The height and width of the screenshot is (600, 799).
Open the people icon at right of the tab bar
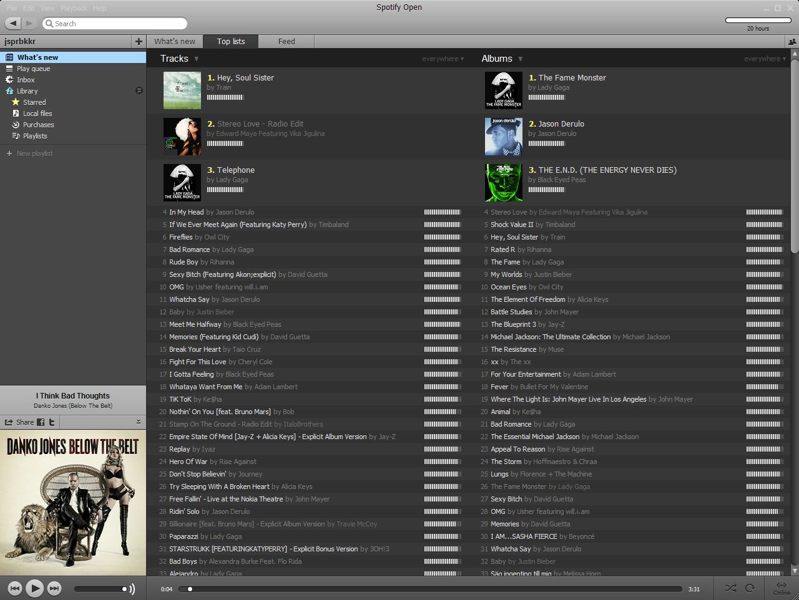tap(793, 42)
